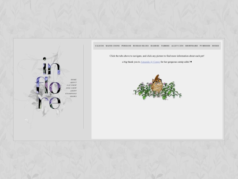The height and width of the screenshot is (179, 238).
Task: Select the Hexed tab
Action: click(x=216, y=46)
